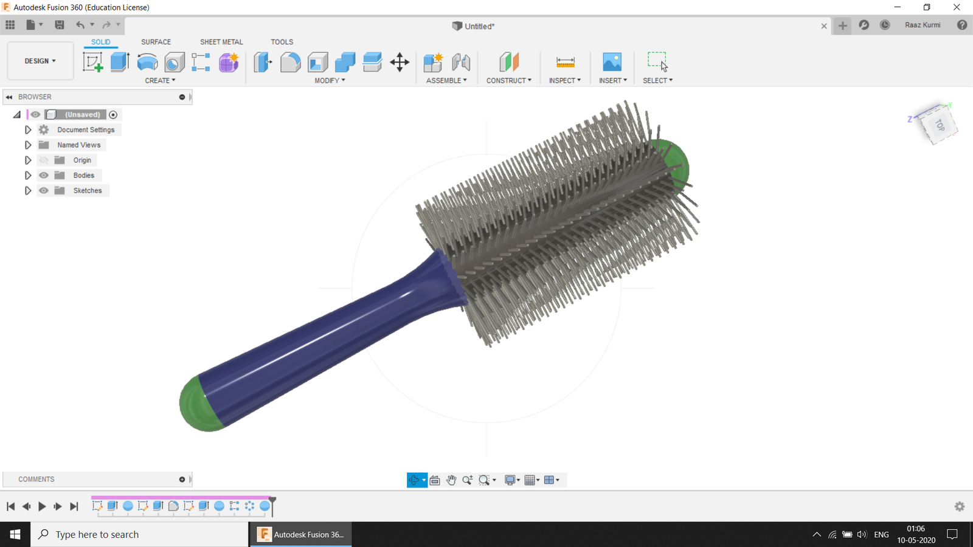Open the MODIFY dropdown menu
This screenshot has width=973, height=547.
(x=330, y=80)
